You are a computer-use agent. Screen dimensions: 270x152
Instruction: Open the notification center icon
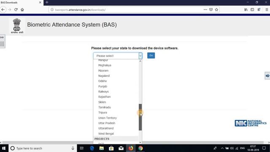coord(264,148)
